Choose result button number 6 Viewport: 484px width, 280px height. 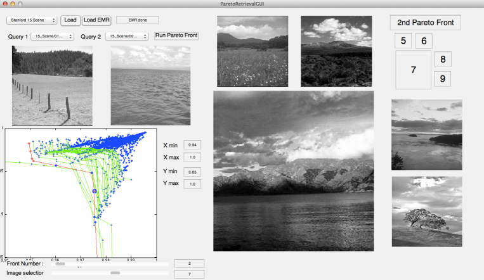pos(424,41)
